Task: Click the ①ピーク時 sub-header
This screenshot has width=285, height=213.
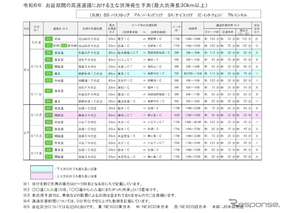Action: coord(212,32)
